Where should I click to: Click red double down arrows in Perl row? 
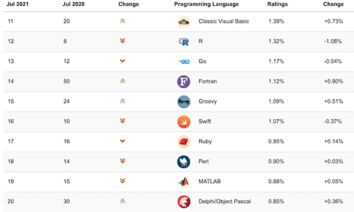tap(123, 161)
